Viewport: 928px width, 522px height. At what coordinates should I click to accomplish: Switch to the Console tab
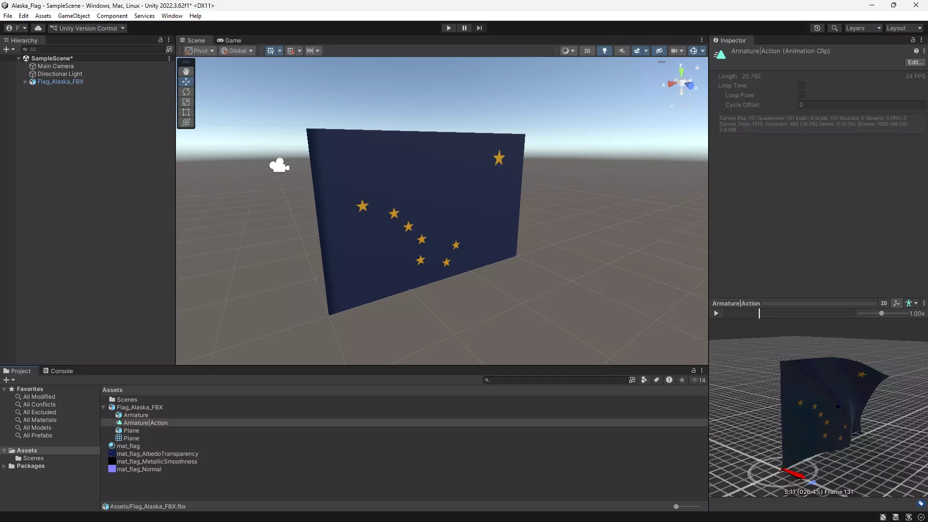point(58,371)
